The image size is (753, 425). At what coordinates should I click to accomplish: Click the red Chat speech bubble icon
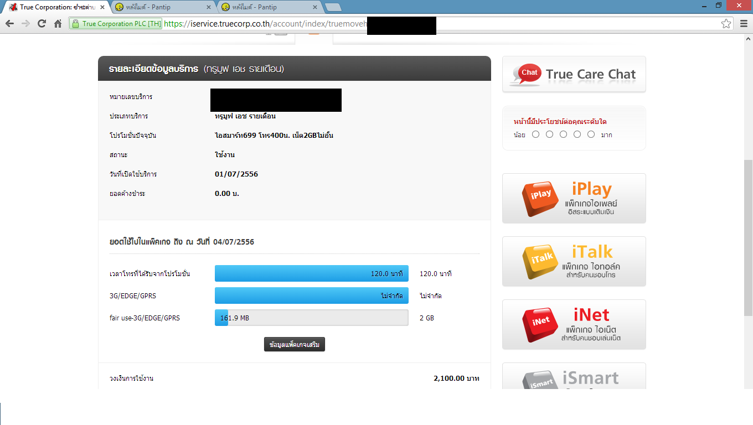pos(527,74)
